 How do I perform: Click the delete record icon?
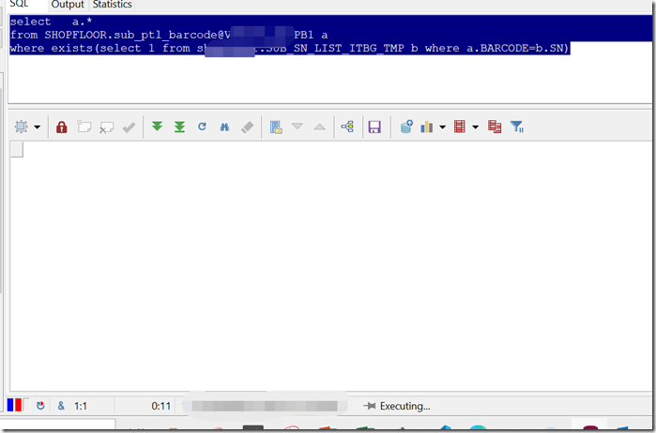pyautogui.click(x=107, y=127)
